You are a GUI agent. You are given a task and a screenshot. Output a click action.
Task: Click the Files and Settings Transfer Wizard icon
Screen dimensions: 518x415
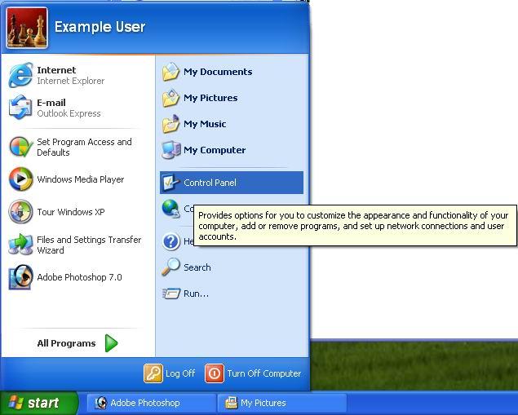coord(20,245)
